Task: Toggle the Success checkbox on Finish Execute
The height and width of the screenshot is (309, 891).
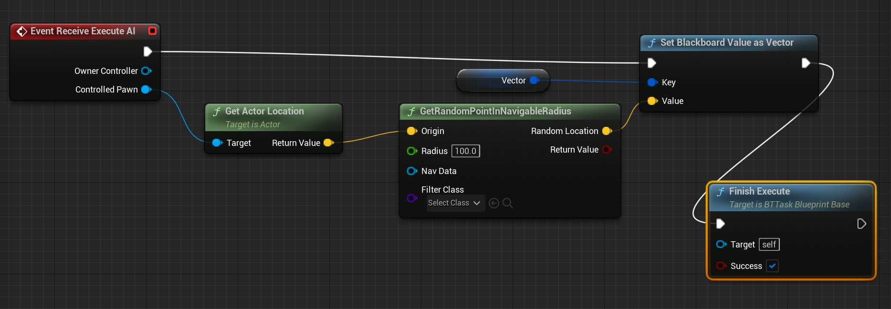Action: [772, 266]
